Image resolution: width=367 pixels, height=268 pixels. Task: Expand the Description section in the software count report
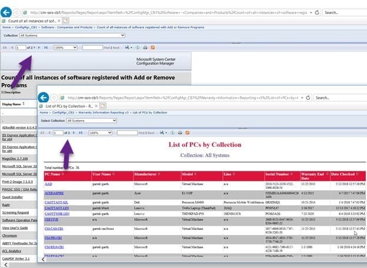[x=2, y=92]
